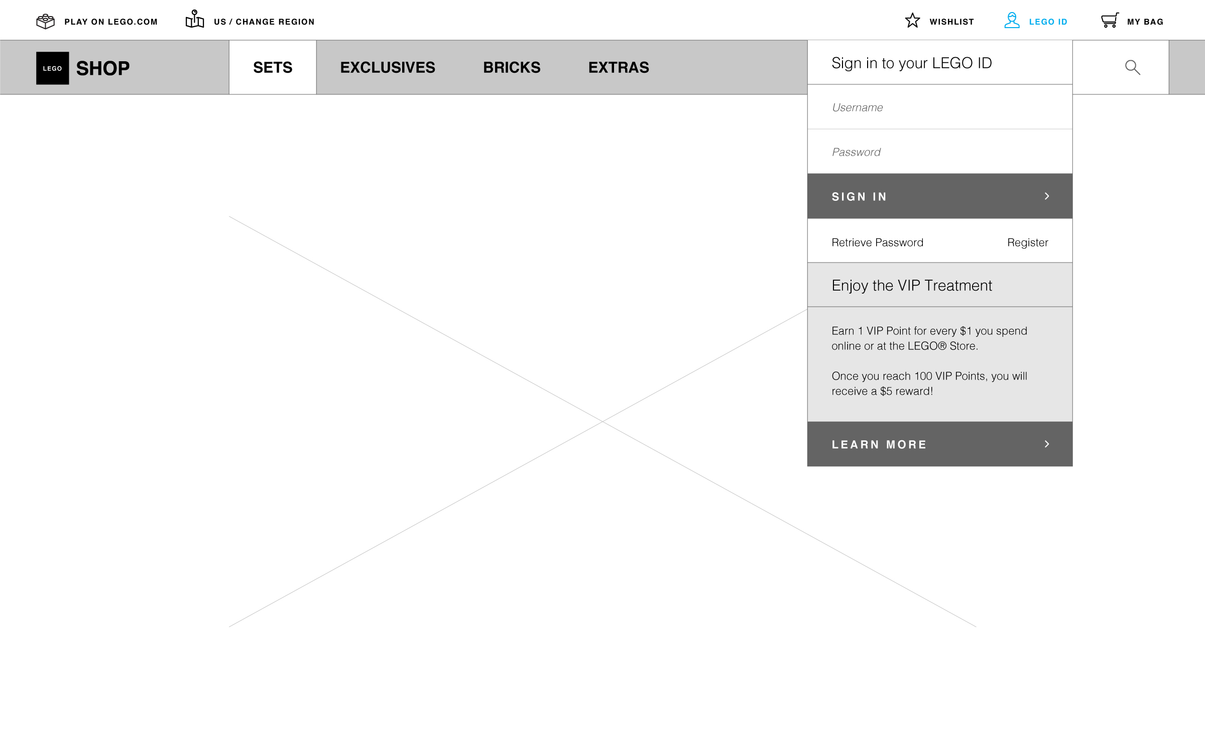Click the black LEGO logo square
This screenshot has width=1205, height=753.
53,68
